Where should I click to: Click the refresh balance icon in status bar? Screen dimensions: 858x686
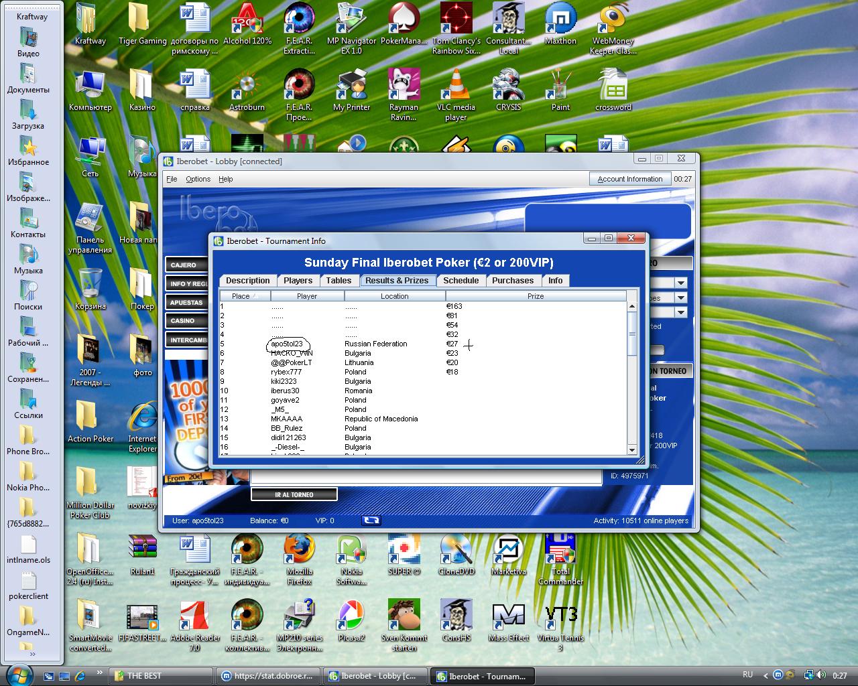click(x=371, y=521)
